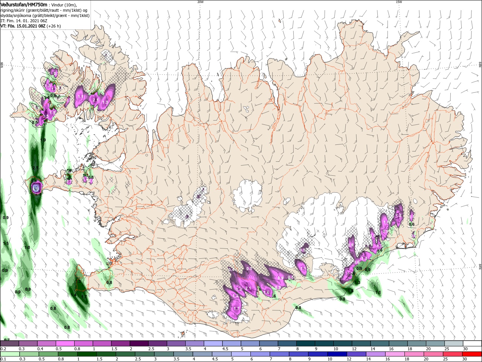Click the 1.0 rainfall value on the map
The width and height of the screenshot is (482, 362).
27,247
